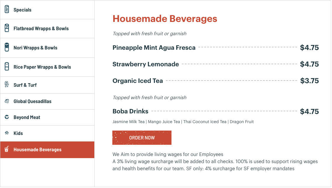The height and width of the screenshot is (188, 332).
Task: Open the Specials menu tab
Action: click(x=22, y=10)
